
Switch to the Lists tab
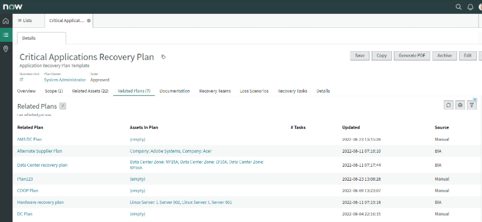25,20
